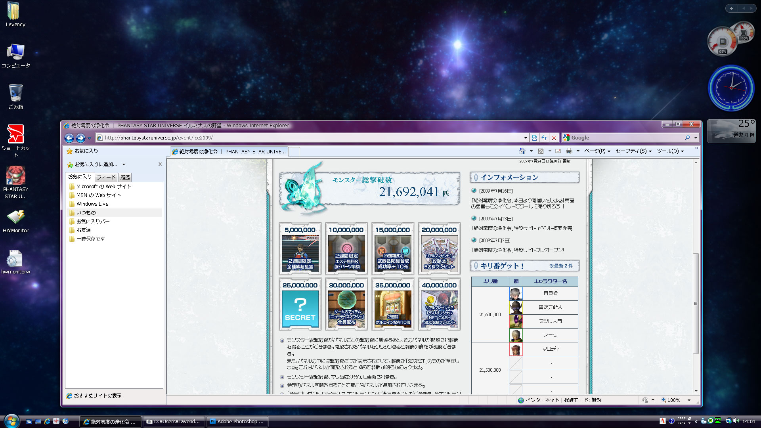The width and height of the screenshot is (761, 428).
Task: Click the 25,000,000 SECRET panel
Action: [x=300, y=304]
